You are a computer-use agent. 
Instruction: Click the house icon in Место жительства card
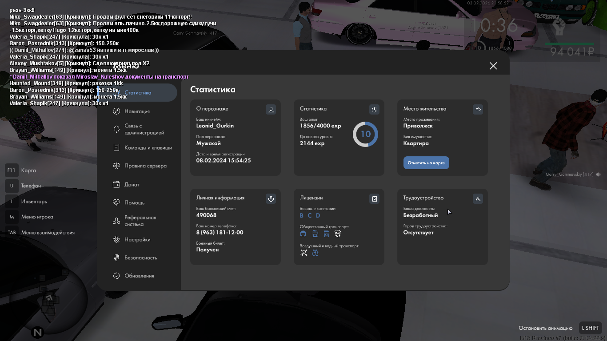478,109
